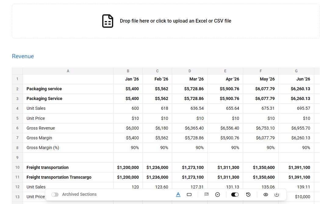328x204 pixels.
Task: Turn off the dark toggle switch in toolbar
Action: 235,195
